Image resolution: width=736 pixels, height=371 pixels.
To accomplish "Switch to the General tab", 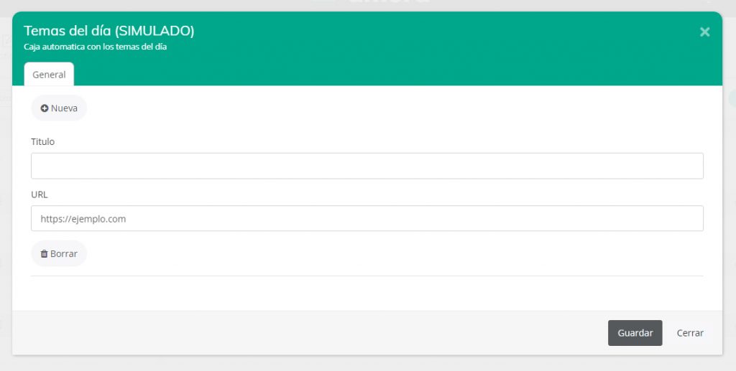I will (49, 75).
